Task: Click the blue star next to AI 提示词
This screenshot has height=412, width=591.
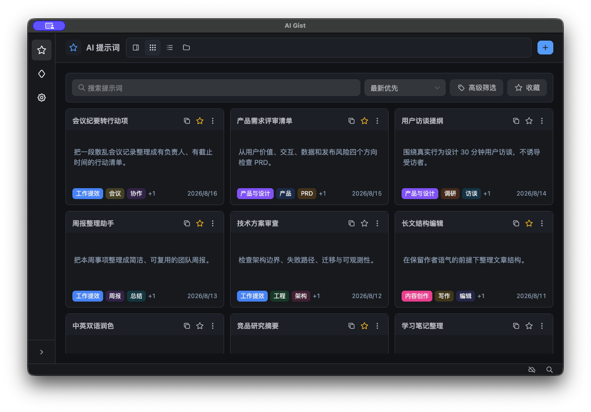Action: 73,48
